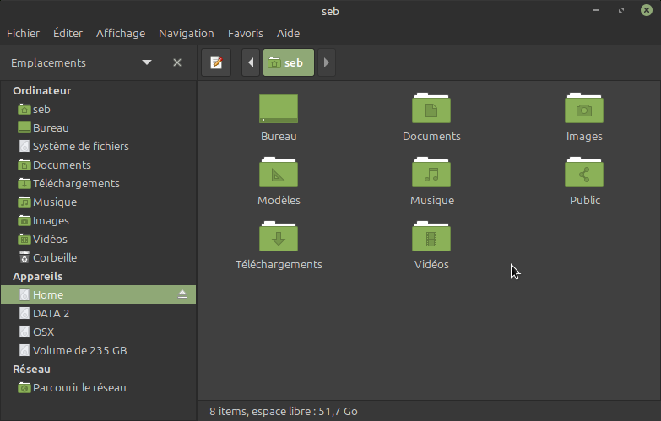The width and height of the screenshot is (661, 421).
Task: Open the Vidéos folder in main pane
Action: pos(431,238)
